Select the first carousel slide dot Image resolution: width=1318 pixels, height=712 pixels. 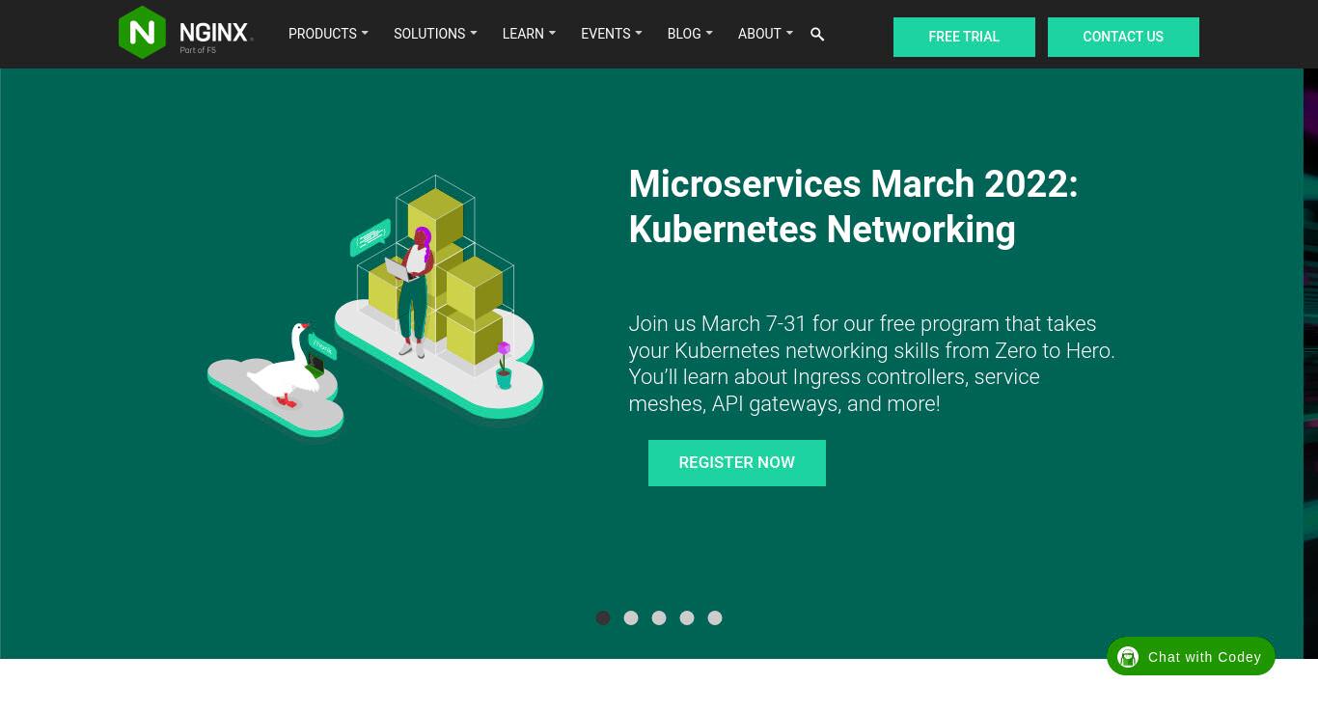click(x=603, y=617)
